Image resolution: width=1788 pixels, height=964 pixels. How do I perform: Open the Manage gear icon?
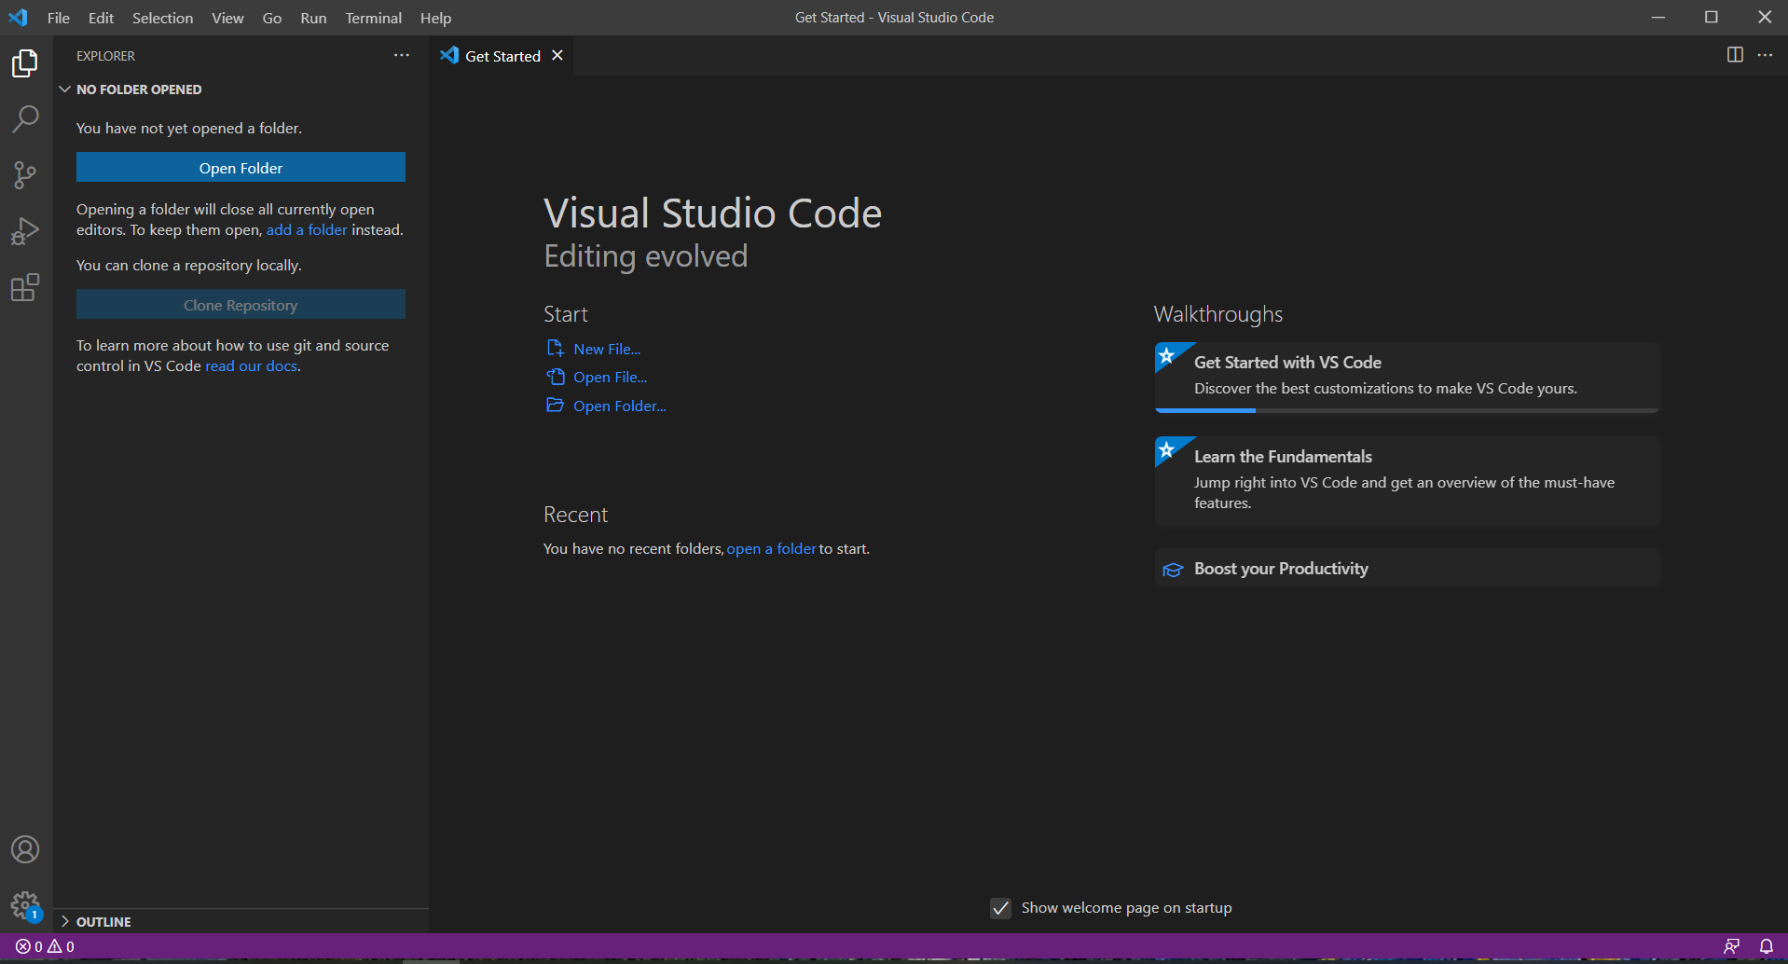25,905
